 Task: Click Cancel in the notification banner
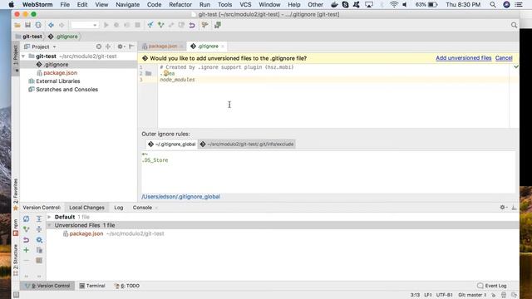point(504,58)
